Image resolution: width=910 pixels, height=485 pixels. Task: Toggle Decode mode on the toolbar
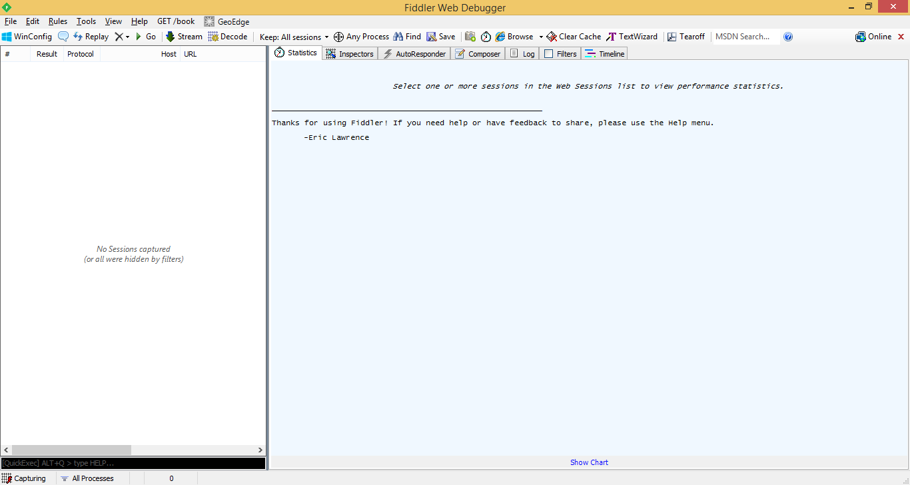(x=228, y=37)
